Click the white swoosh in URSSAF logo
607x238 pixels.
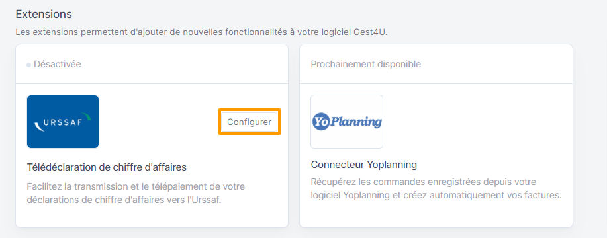39,127
